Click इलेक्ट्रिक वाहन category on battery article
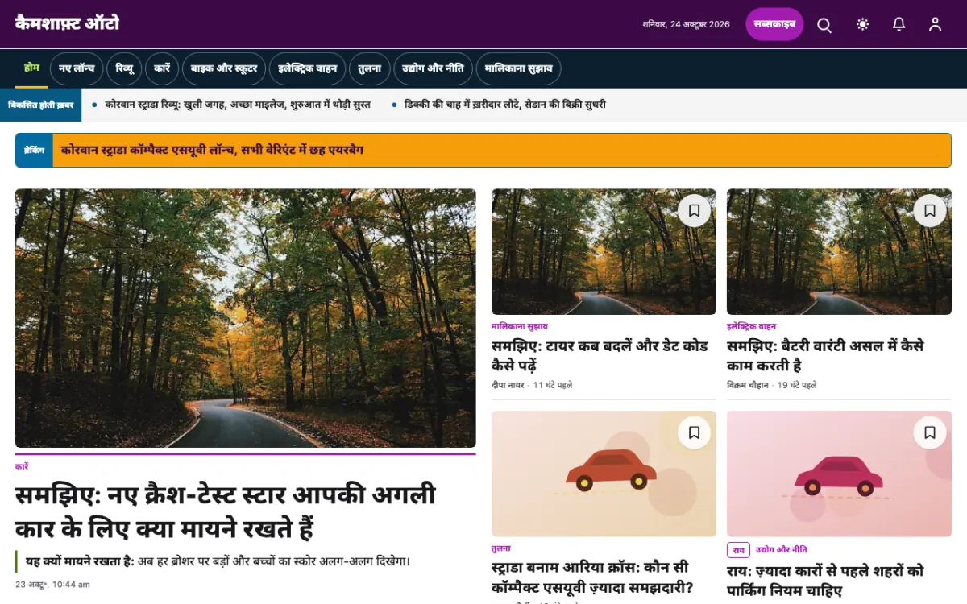This screenshot has width=967, height=604. click(x=752, y=326)
